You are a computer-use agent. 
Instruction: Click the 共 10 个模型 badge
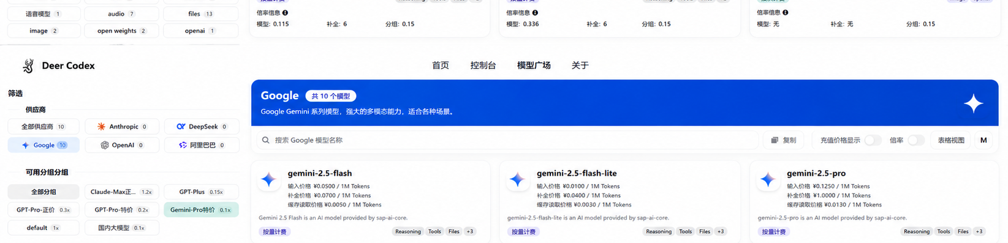click(x=331, y=96)
